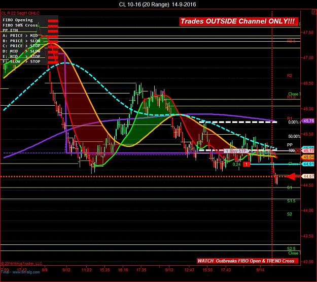Select the FIBO Opening legend row
This screenshot has height=282, width=317.
tap(18, 20)
